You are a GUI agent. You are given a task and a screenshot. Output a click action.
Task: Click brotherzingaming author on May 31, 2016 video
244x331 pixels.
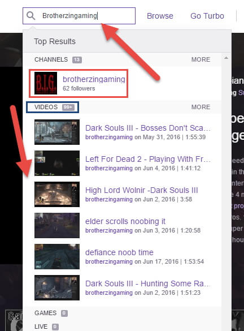click(109, 137)
